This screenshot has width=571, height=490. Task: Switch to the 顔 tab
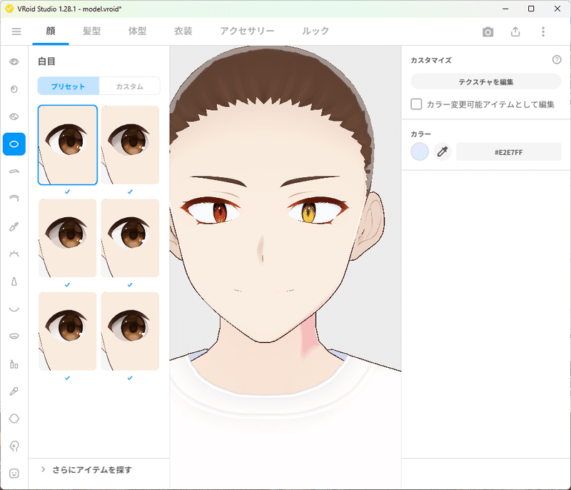coord(51,31)
